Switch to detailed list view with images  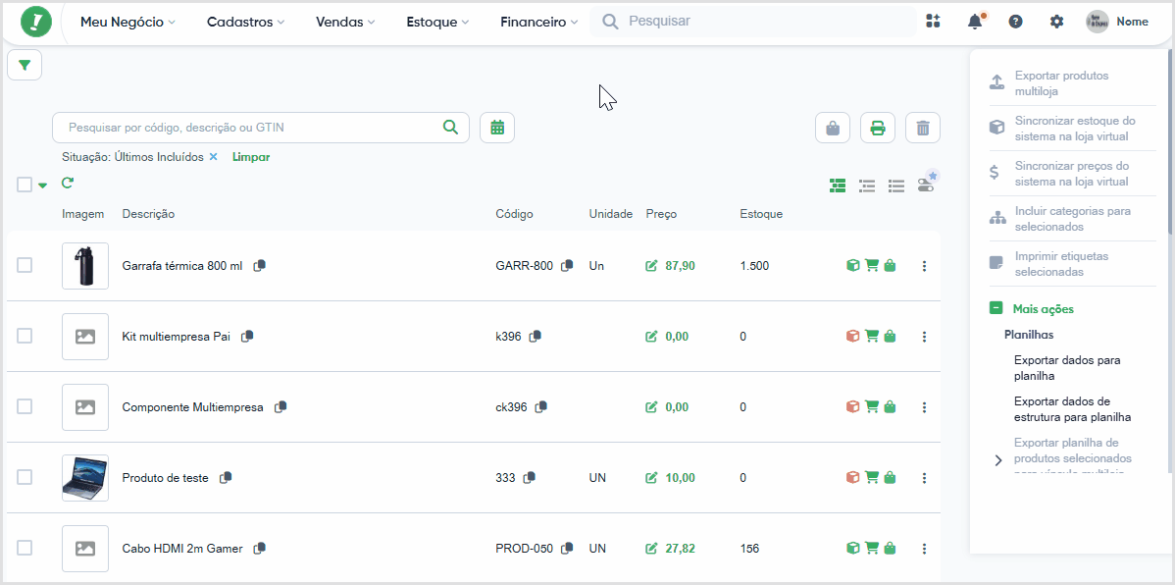tap(838, 186)
